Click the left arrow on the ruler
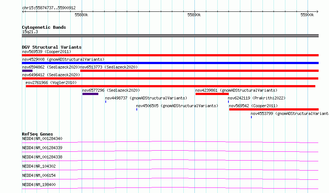The height and width of the screenshot is (193, 329). click(23, 11)
